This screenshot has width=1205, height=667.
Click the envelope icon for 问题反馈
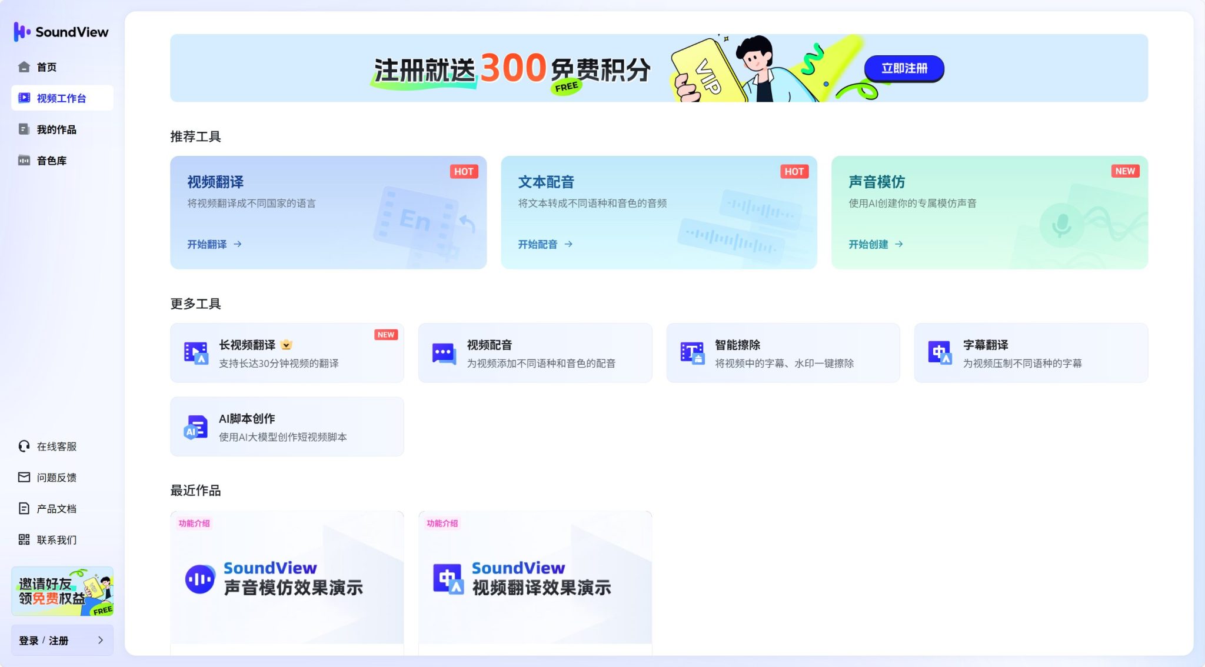point(24,478)
